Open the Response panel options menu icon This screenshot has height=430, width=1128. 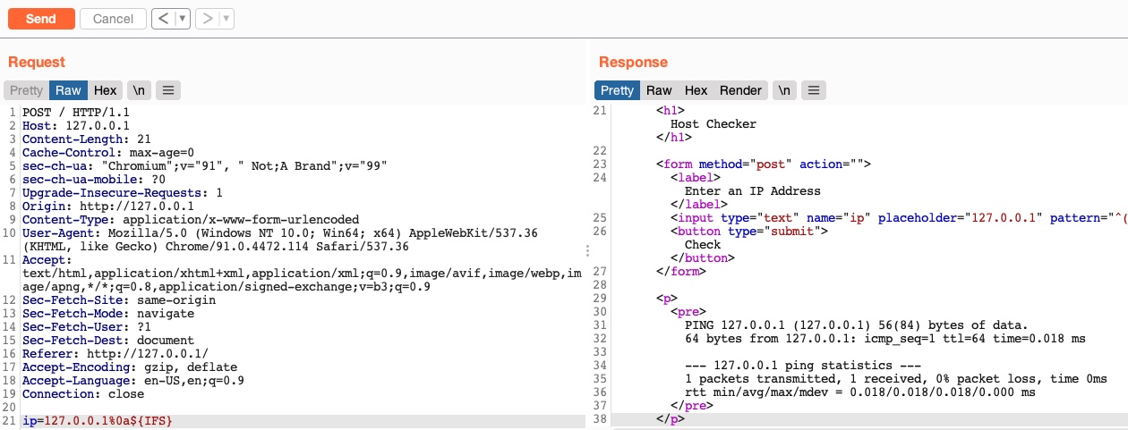click(x=813, y=90)
